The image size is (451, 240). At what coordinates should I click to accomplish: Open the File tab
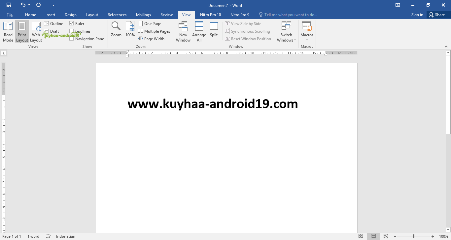[x=10, y=15]
